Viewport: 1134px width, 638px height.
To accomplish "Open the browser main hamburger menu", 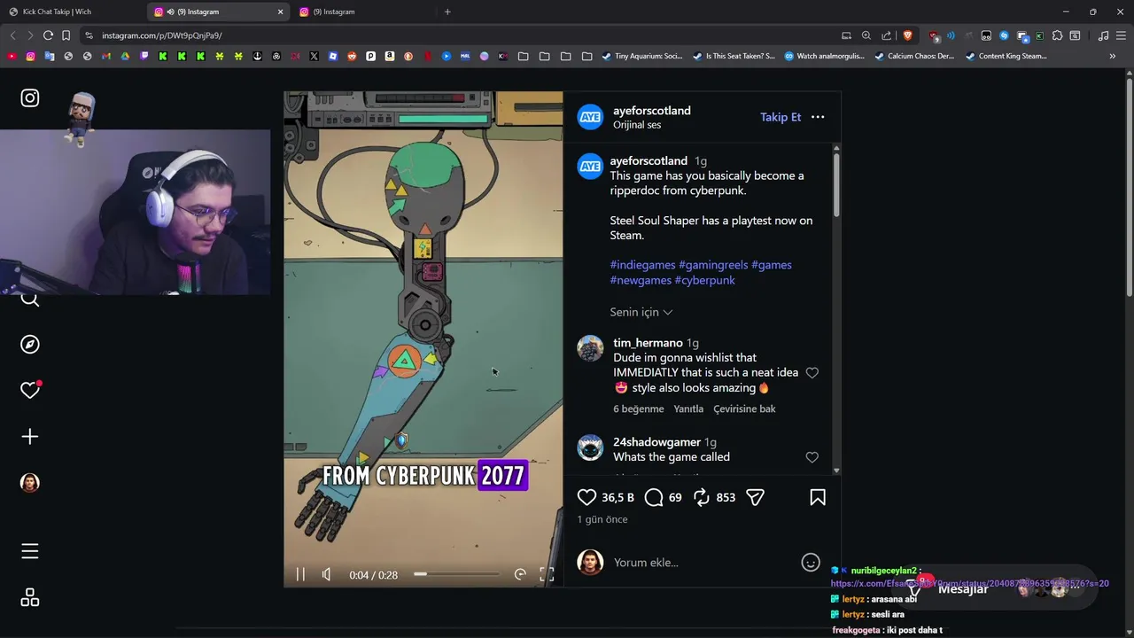I will point(1122,35).
